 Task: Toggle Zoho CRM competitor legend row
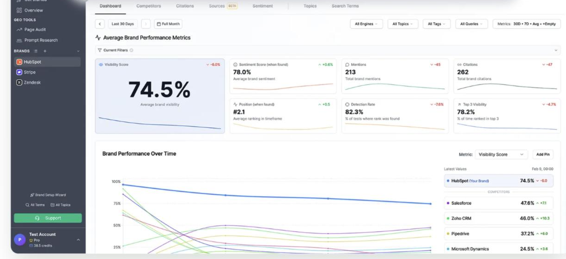(x=499, y=218)
